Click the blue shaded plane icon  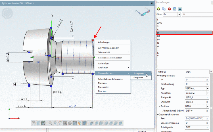click(84, 123)
